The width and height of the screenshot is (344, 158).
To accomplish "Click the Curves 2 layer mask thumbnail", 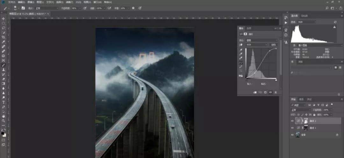I will pos(306,121).
